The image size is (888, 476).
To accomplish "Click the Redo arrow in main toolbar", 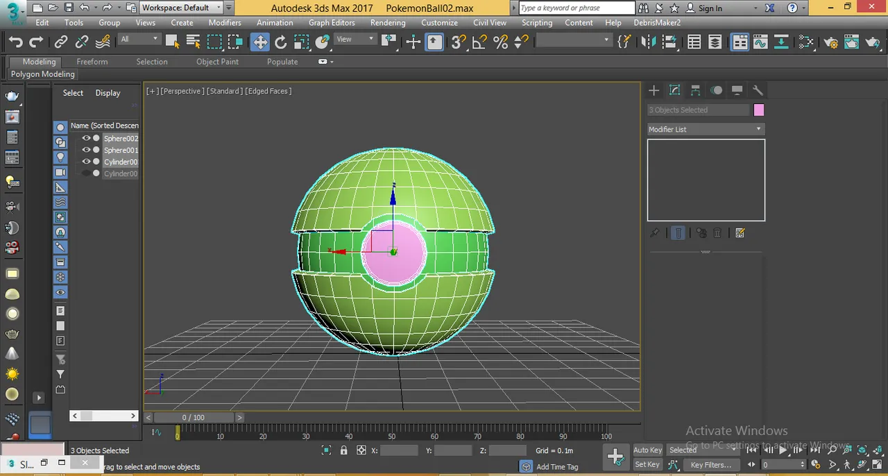I will [36, 42].
